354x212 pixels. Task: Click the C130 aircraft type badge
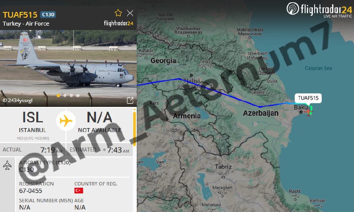click(48, 15)
